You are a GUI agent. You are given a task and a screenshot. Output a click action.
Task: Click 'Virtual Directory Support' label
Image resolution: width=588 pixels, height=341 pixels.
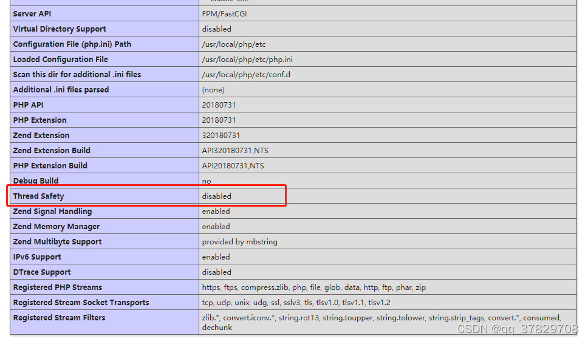60,29
